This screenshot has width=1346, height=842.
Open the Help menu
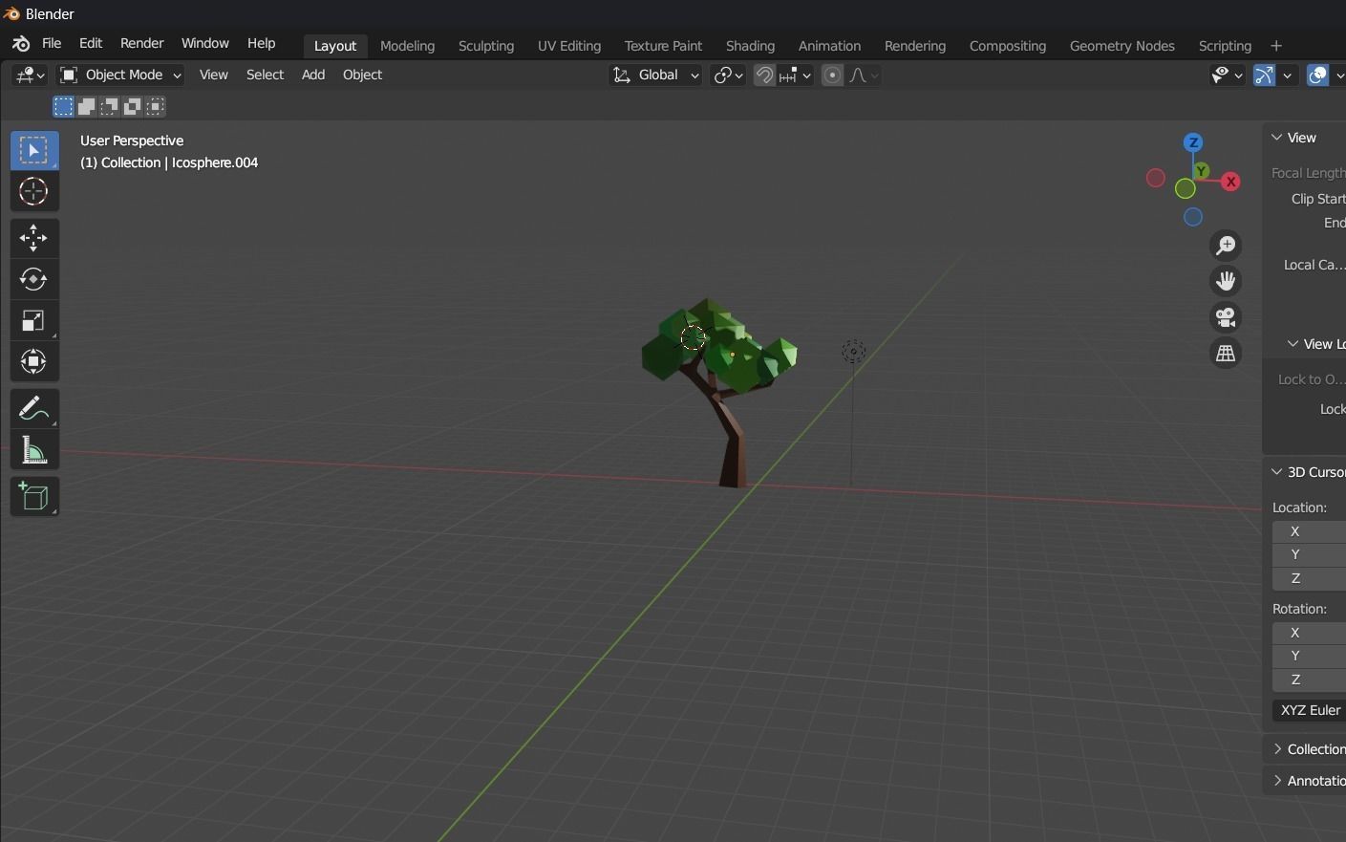261,44
